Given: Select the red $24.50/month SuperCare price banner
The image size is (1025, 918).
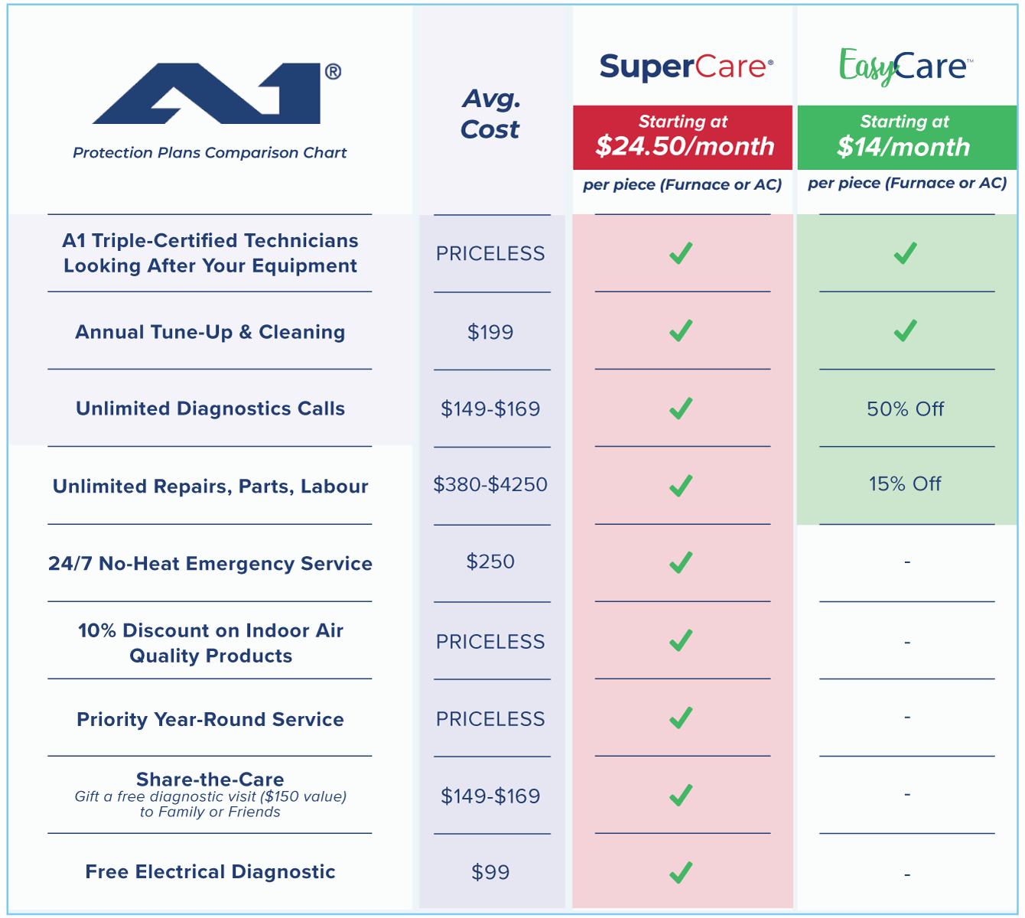Looking at the screenshot, I should pyautogui.click(x=683, y=137).
